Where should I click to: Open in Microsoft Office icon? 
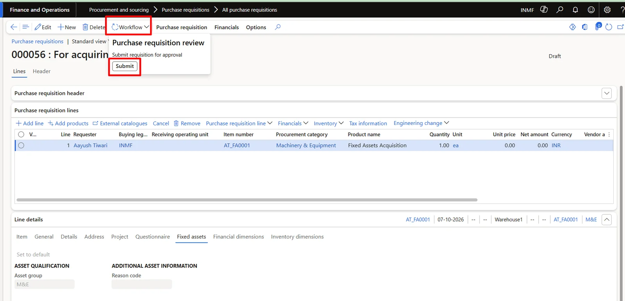pos(585,27)
